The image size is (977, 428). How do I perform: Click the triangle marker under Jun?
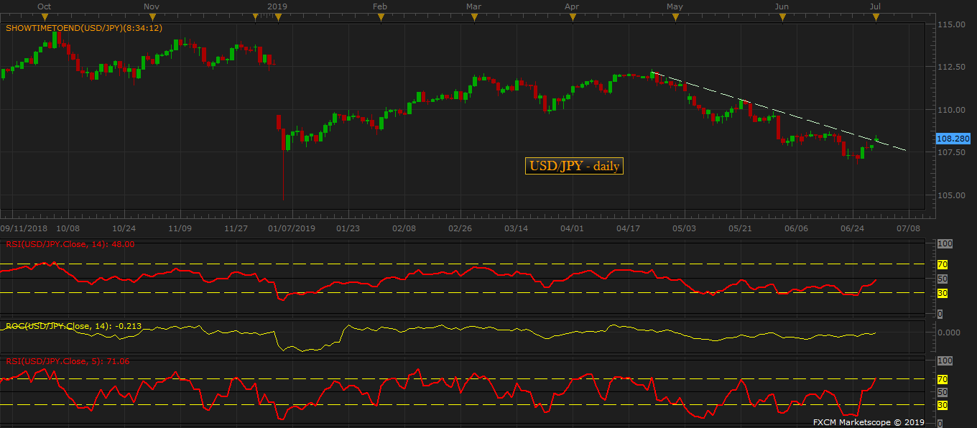[x=782, y=17]
